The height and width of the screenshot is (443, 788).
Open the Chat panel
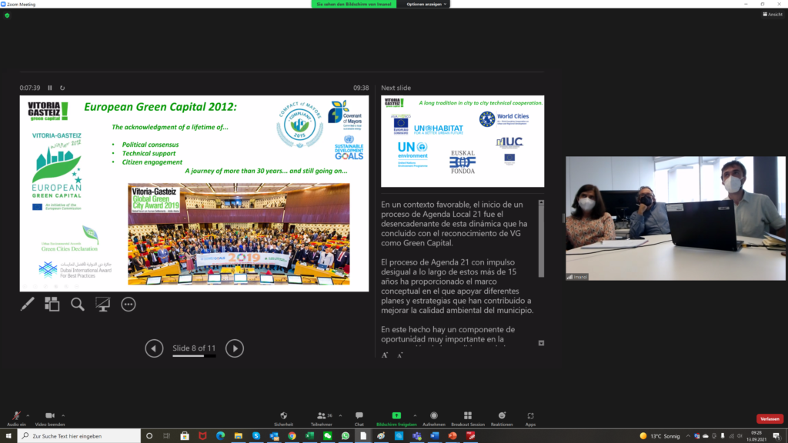coord(359,416)
